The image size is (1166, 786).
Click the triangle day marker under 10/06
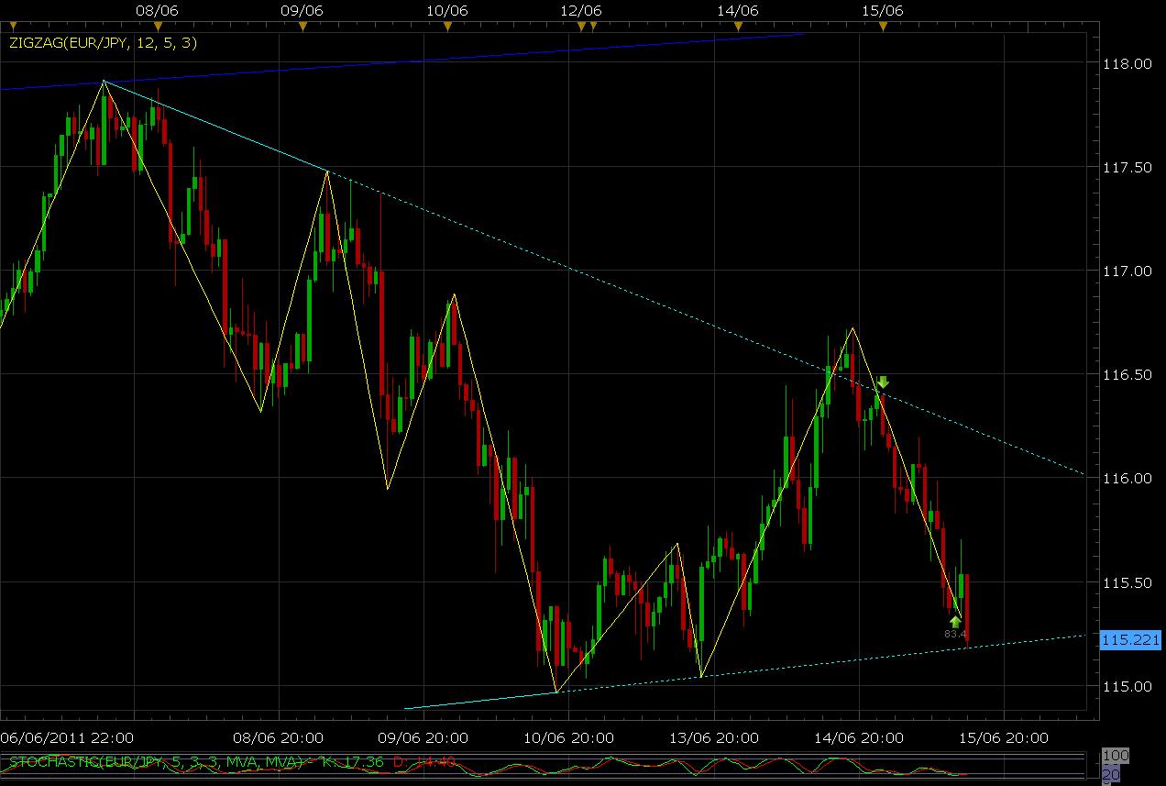447,26
